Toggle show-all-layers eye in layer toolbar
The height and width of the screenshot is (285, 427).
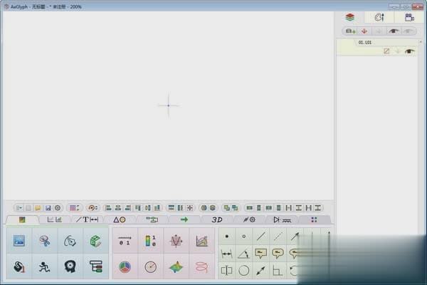click(x=393, y=31)
